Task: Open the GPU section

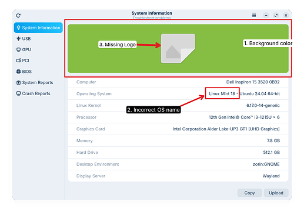Action: (x=38, y=49)
